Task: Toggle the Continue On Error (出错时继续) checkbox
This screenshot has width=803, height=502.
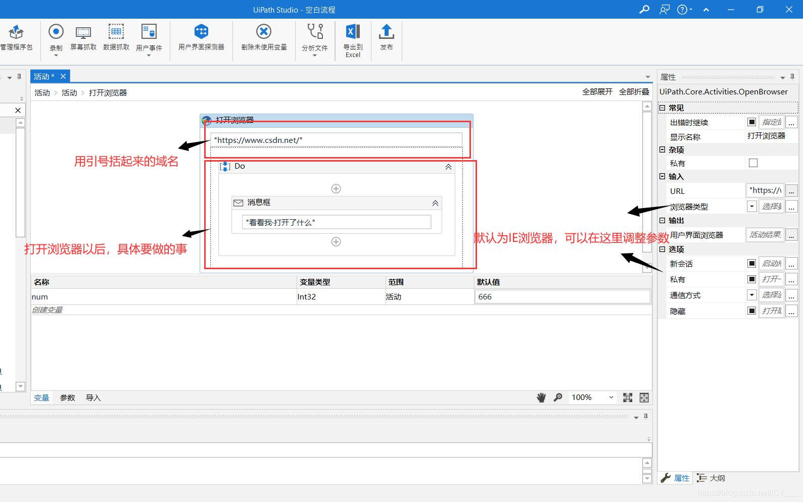Action: [752, 122]
